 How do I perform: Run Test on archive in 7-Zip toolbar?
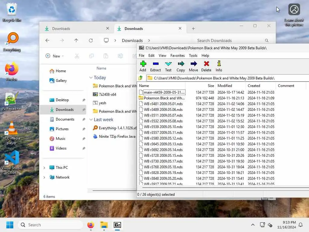[168, 66]
